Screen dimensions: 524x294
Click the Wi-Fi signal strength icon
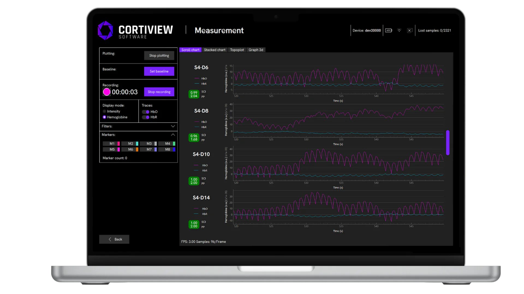399,30
